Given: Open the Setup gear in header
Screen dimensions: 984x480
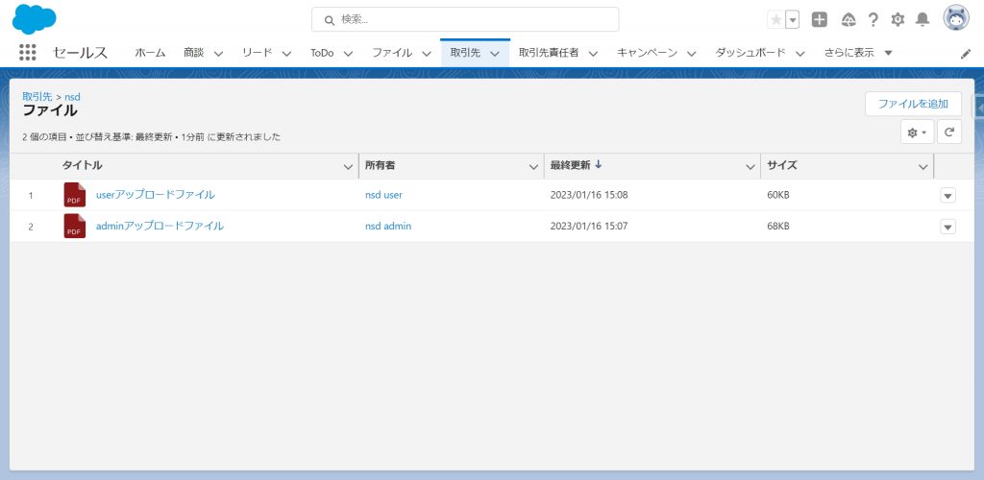Looking at the screenshot, I should click(898, 19).
